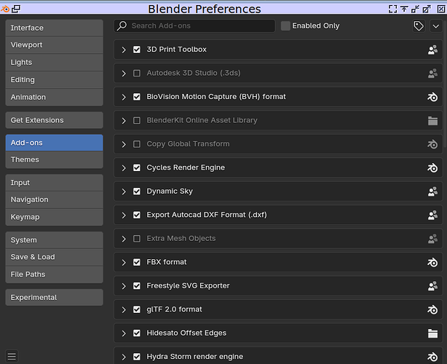The height and width of the screenshot is (364, 447).
Task: Click the Blender logo on FBX format row
Action: tap(432, 262)
